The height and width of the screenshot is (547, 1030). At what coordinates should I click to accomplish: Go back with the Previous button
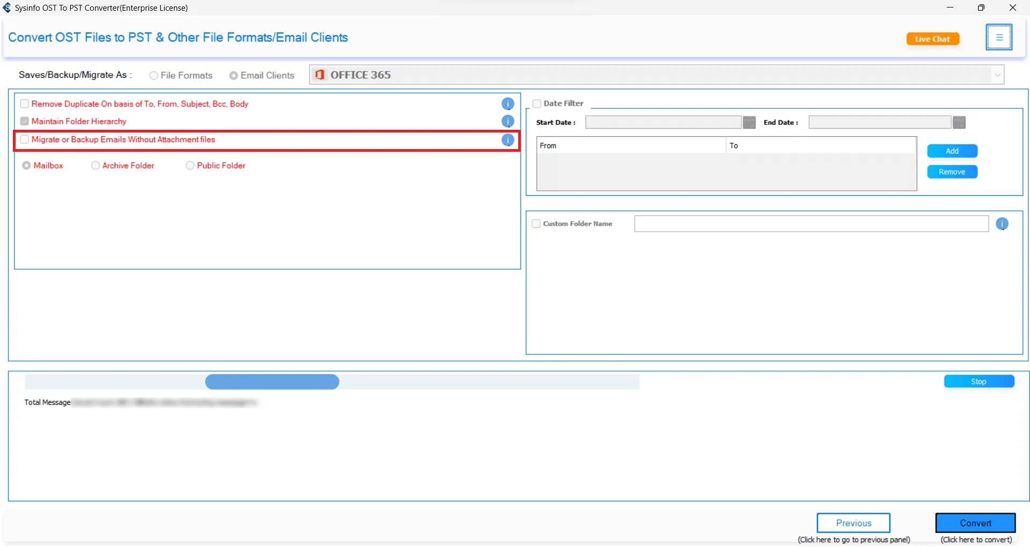(x=853, y=523)
